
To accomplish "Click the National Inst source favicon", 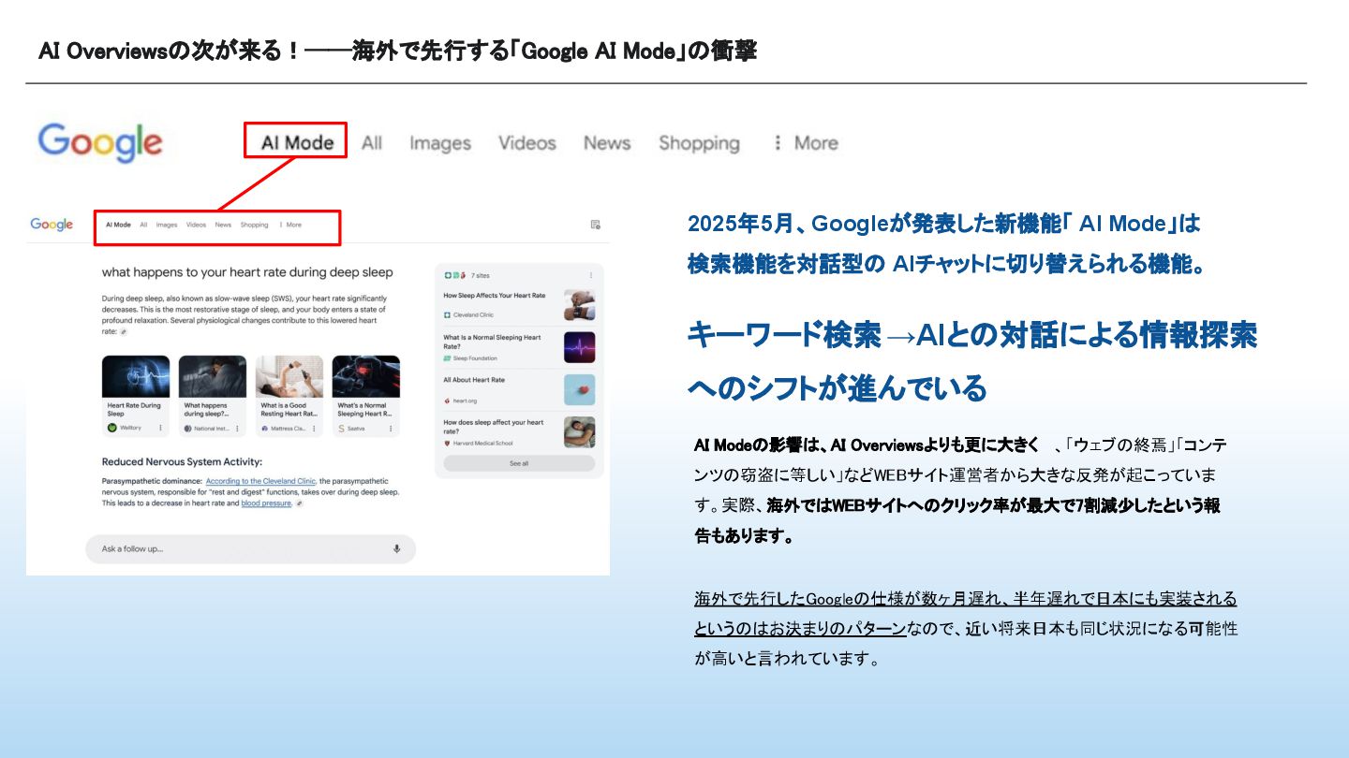I will pyautogui.click(x=188, y=429).
